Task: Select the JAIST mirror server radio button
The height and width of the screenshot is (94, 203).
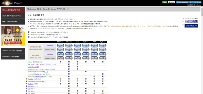Action: coord(183,21)
